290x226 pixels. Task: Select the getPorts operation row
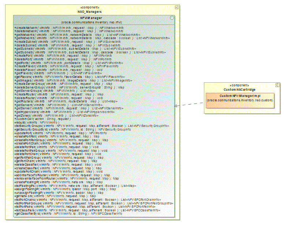68,63
